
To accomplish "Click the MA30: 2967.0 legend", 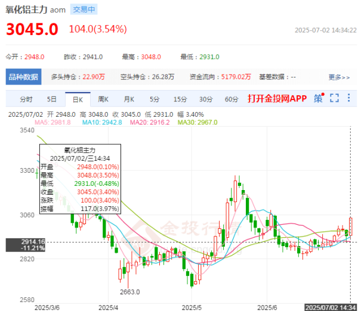I will click(x=197, y=123).
